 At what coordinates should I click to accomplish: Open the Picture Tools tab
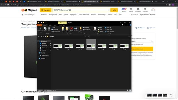[62, 25]
